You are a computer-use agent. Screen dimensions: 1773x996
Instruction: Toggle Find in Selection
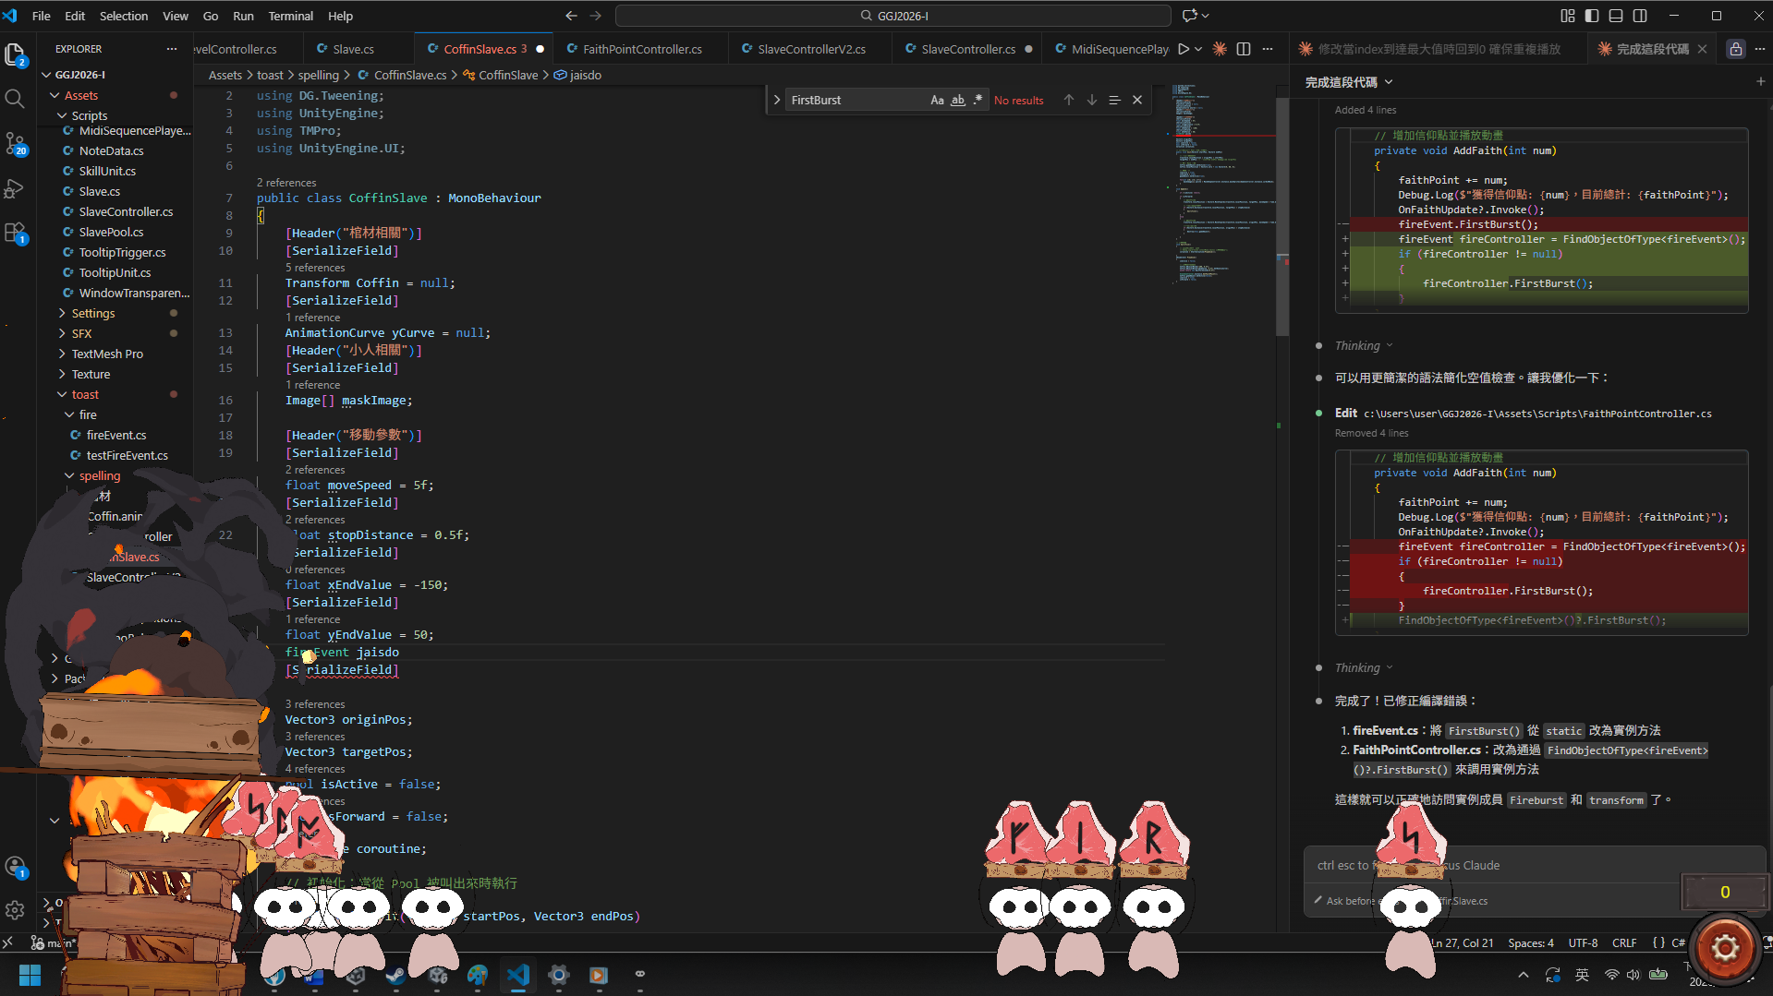click(1114, 100)
